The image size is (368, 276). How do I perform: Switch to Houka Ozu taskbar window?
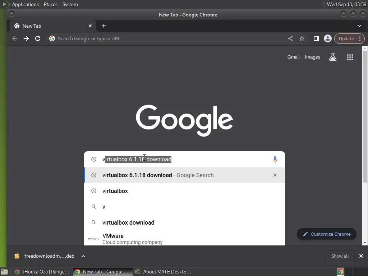(x=42, y=272)
